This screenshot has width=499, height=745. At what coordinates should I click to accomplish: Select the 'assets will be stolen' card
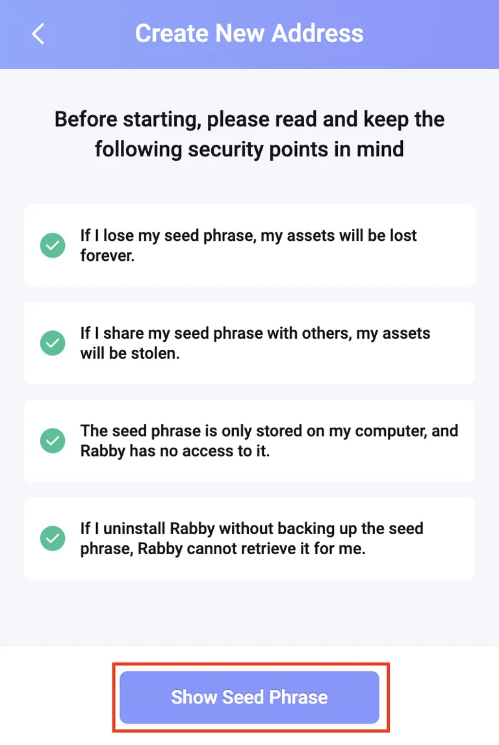[x=249, y=343]
